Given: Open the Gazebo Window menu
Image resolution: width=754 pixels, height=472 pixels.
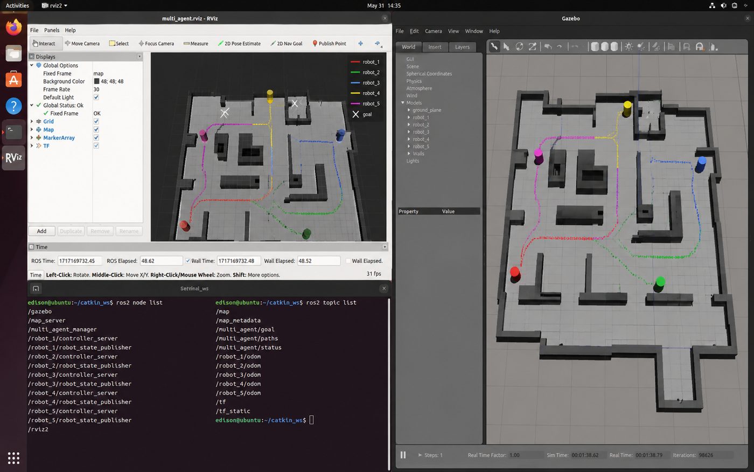Looking at the screenshot, I should pyautogui.click(x=474, y=31).
